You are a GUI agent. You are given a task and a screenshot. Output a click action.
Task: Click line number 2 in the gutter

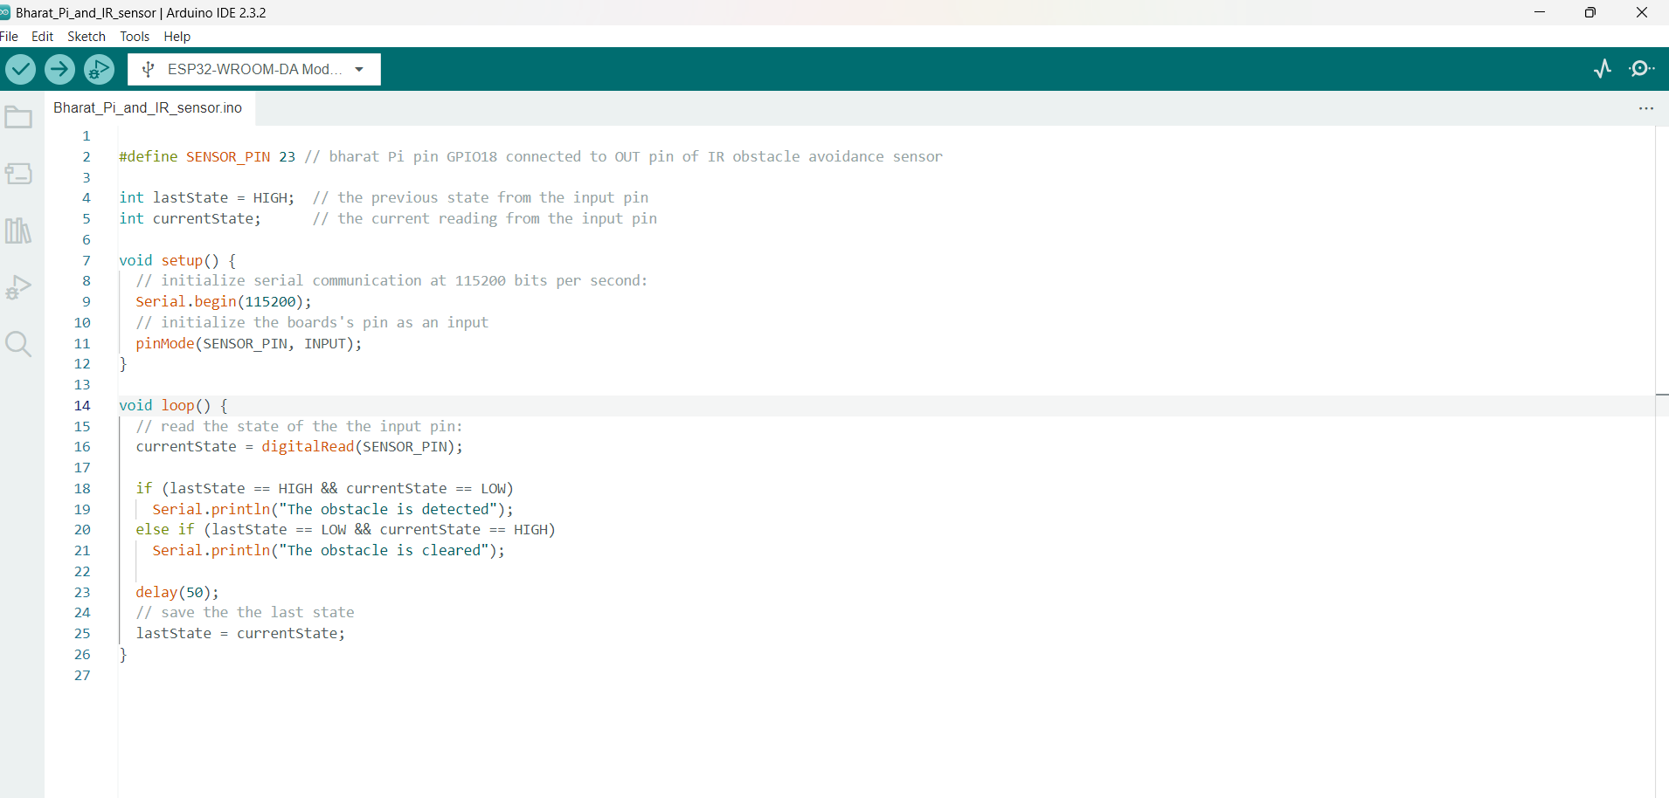[87, 157]
